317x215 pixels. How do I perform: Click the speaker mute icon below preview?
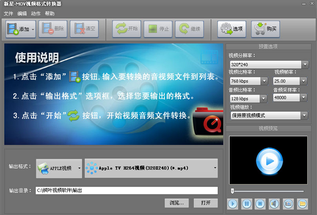[274, 204]
